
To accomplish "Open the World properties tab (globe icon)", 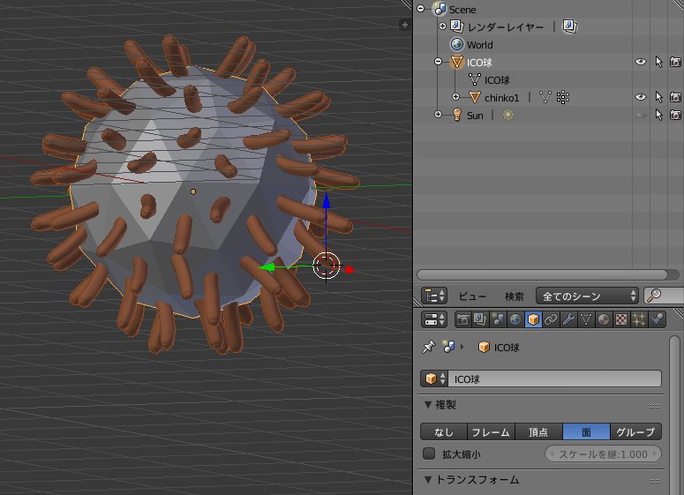I will pos(515,319).
